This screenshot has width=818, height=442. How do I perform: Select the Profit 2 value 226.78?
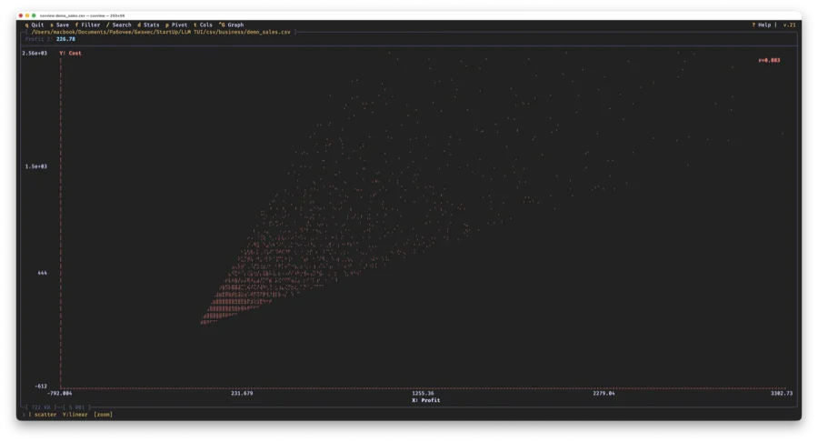point(65,39)
